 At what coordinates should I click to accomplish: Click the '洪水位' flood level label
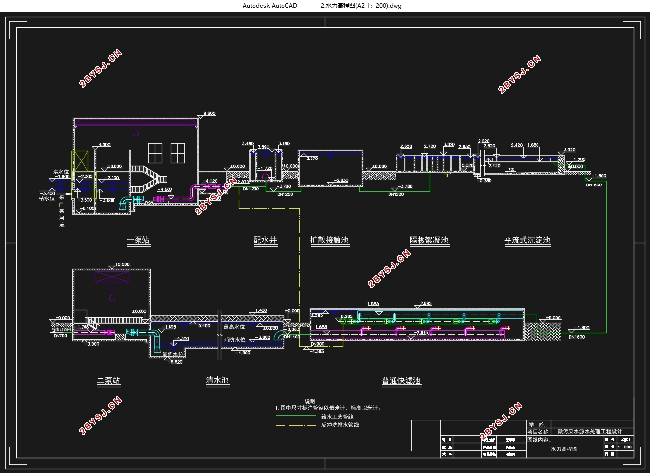(61, 172)
